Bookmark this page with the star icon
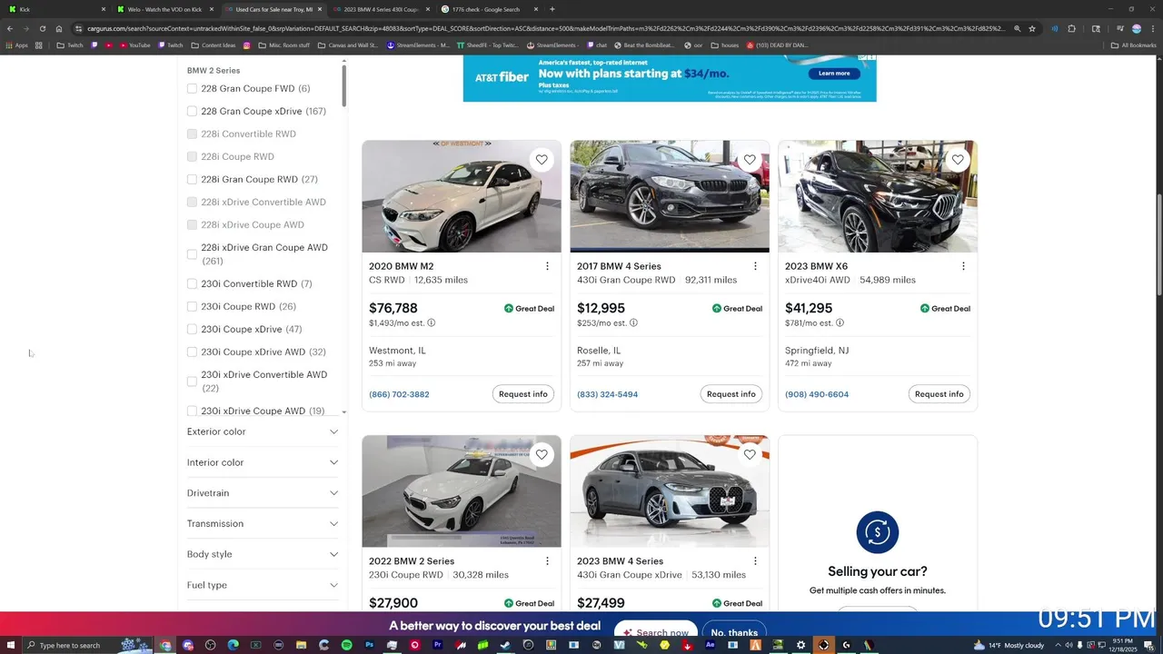The height and width of the screenshot is (654, 1163). [x=1032, y=28]
